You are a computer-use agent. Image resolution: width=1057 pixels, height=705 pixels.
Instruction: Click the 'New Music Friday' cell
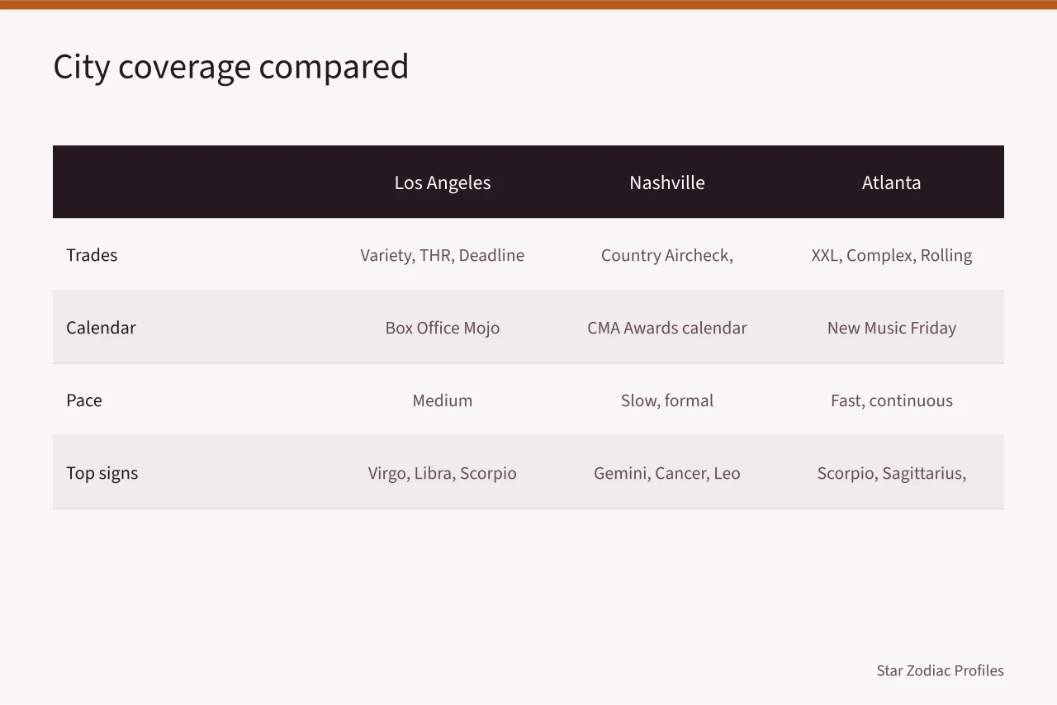[892, 328]
